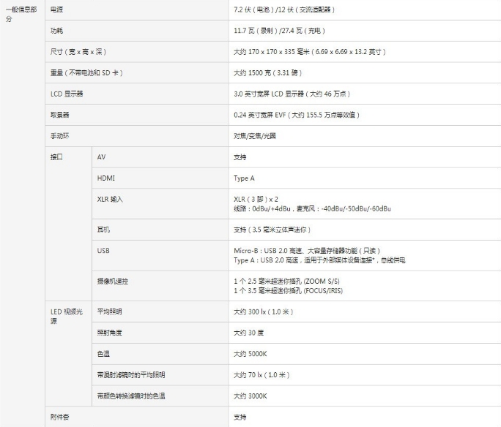
Task: Select the 对焦/变焦/光圈 value
Action: pos(255,136)
